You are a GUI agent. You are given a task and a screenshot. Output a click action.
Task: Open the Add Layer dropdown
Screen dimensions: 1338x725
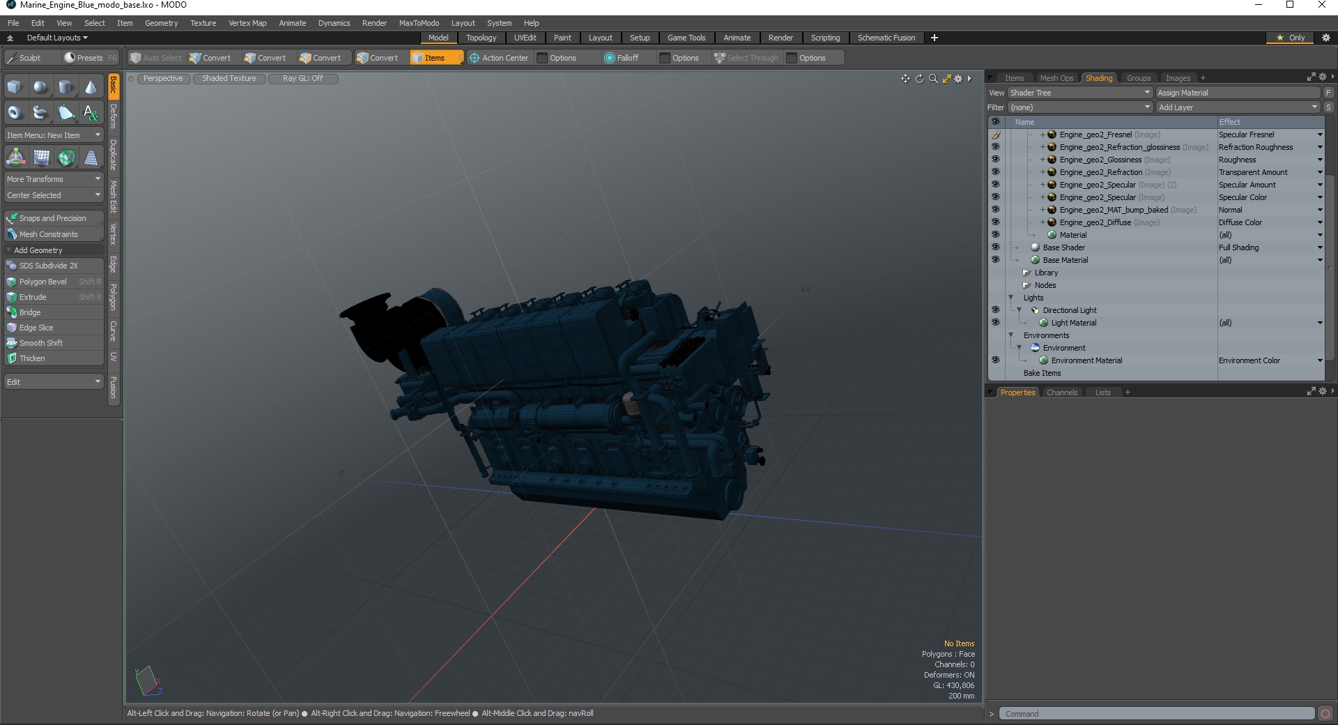[1238, 107]
